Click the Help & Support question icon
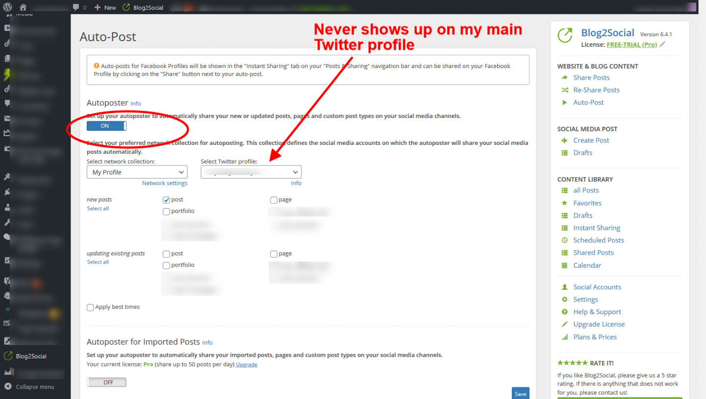 tap(564, 312)
